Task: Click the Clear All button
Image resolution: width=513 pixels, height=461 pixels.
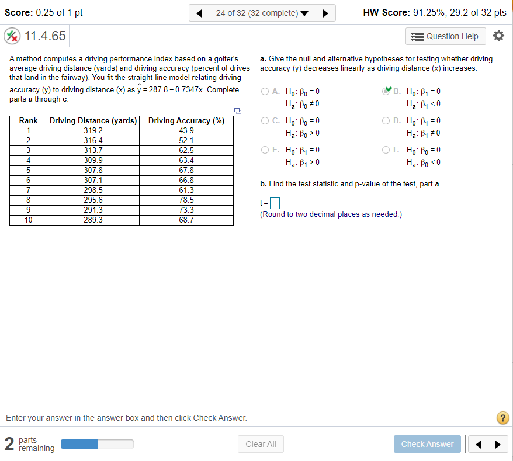Action: pyautogui.click(x=261, y=444)
